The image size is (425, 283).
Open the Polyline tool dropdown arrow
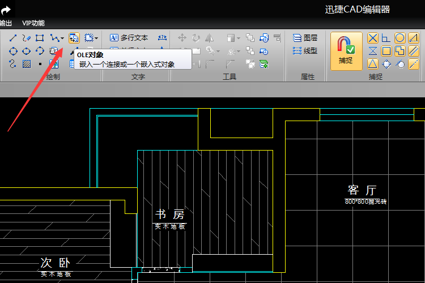pyautogui.click(x=62, y=38)
